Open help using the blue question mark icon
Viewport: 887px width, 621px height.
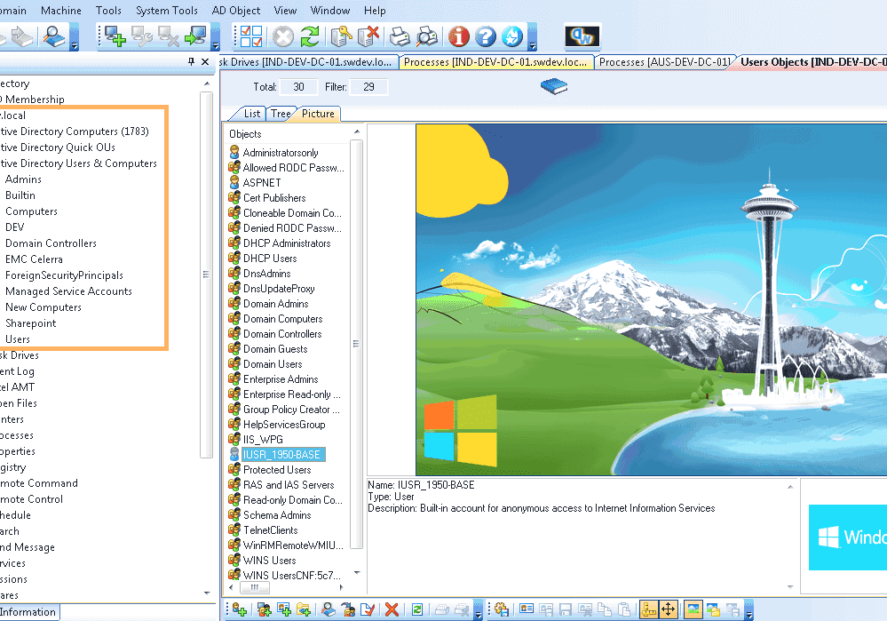coord(487,36)
